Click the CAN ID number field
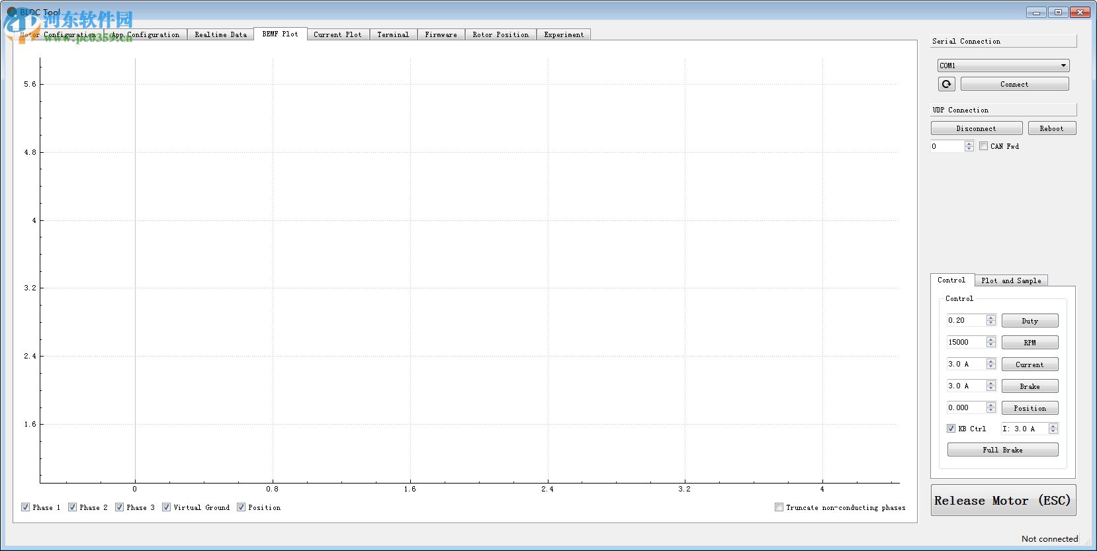The image size is (1097, 551). click(x=947, y=146)
